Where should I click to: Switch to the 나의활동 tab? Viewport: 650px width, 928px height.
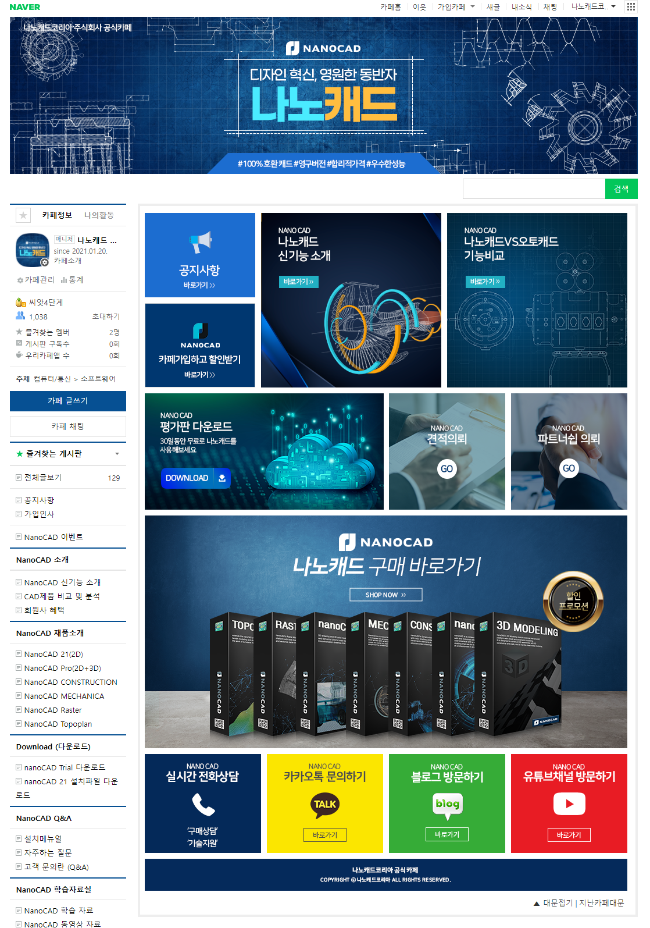[99, 215]
